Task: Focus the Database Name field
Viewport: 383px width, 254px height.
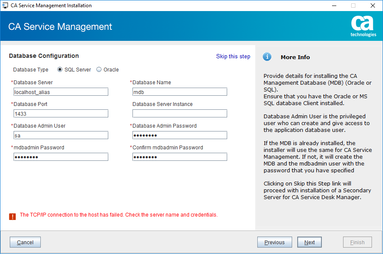Action: click(x=180, y=92)
